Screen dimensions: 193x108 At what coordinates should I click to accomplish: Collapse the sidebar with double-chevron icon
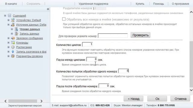tap(48, 9)
